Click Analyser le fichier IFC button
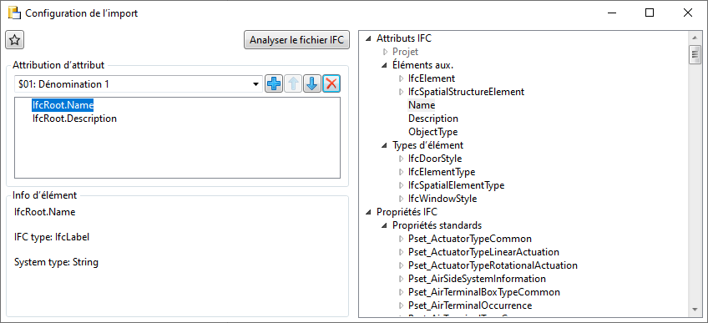This screenshot has height=323, width=708. [x=296, y=40]
